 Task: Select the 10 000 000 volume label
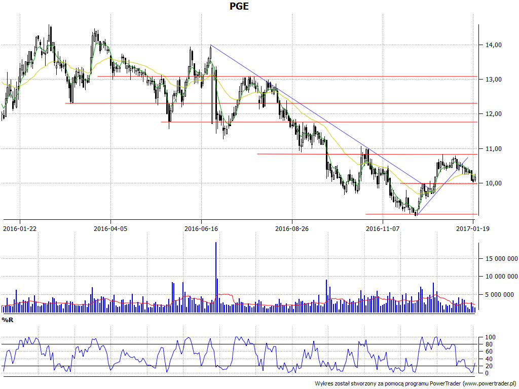501,277
